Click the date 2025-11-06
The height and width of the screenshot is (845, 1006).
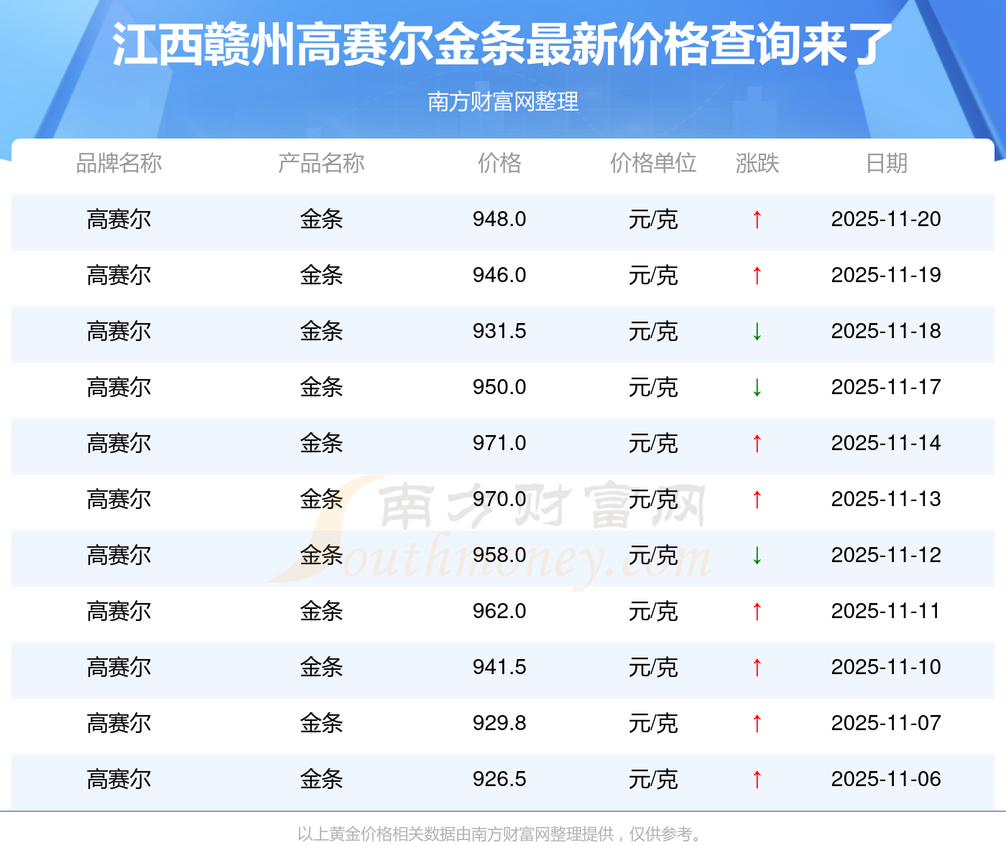886,779
